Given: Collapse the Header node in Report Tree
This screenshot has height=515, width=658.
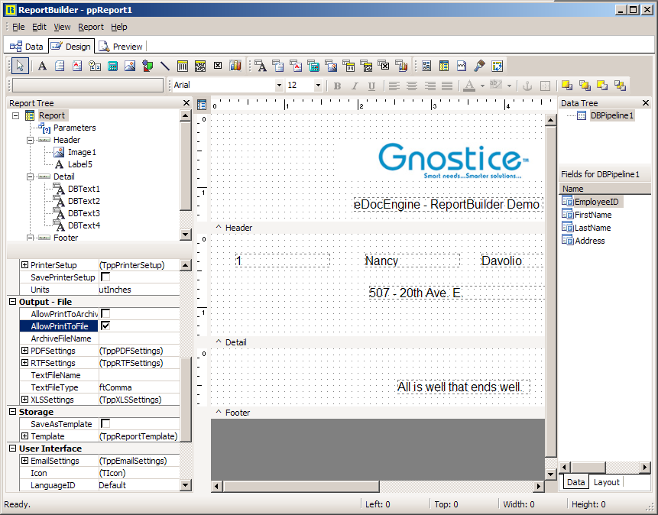Looking at the screenshot, I should [x=31, y=140].
